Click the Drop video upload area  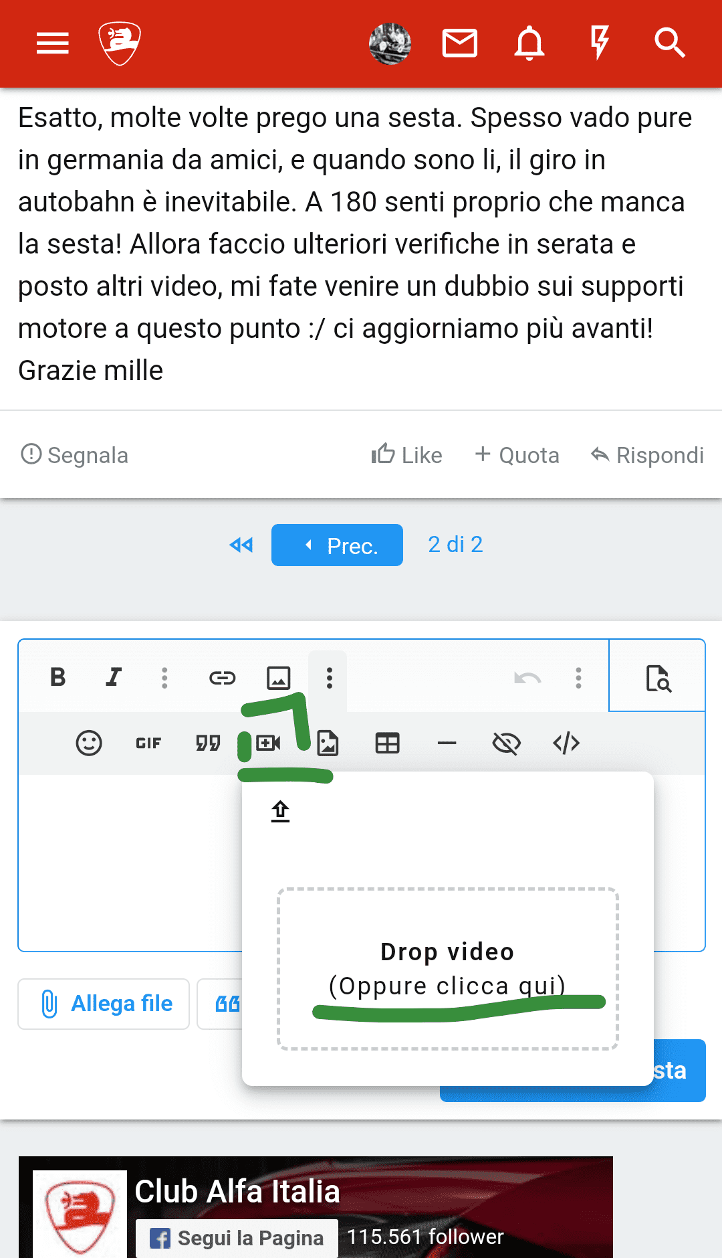(447, 968)
